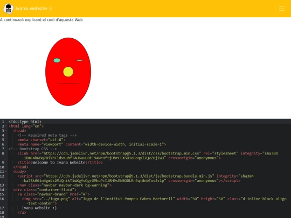Open the hamburger navbar menu
The height and width of the screenshot is (218, 291).
coord(282,9)
